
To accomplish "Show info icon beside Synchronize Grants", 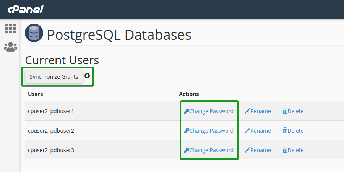I will point(87,76).
